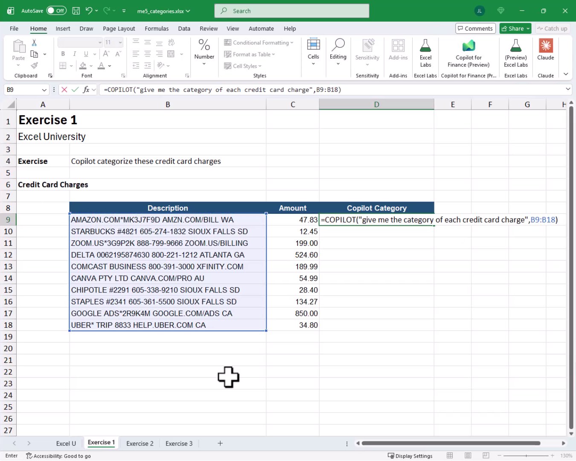Switch to Page Layout view icon
The width and height of the screenshot is (576, 461).
pos(468,456)
